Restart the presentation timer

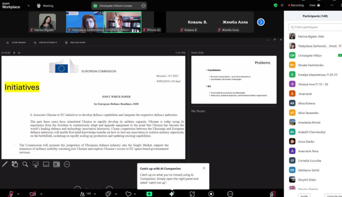pos(19,53)
